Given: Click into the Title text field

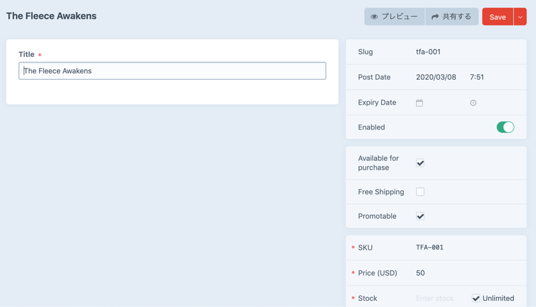Looking at the screenshot, I should pos(172,71).
